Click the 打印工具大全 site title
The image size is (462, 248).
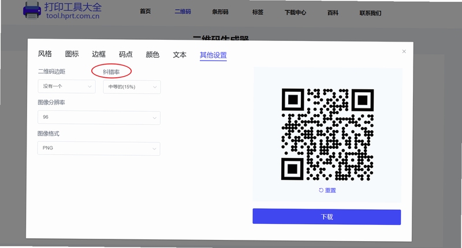coord(73,7)
